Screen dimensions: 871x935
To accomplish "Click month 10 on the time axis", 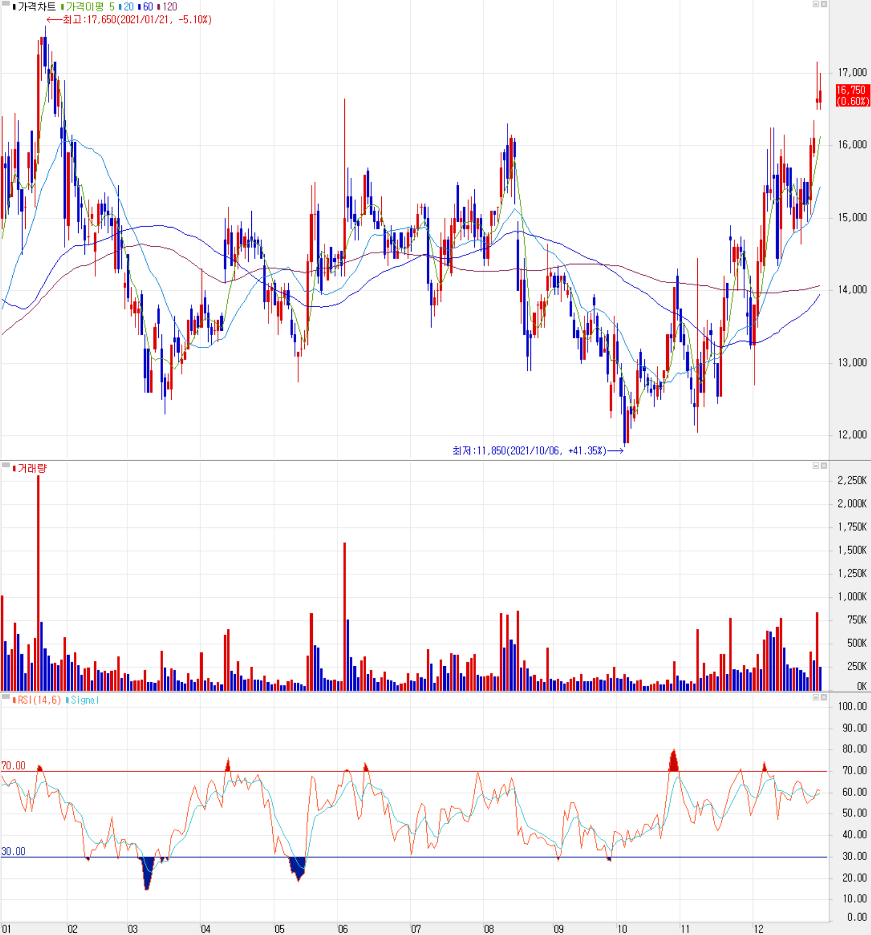I will click(x=622, y=929).
